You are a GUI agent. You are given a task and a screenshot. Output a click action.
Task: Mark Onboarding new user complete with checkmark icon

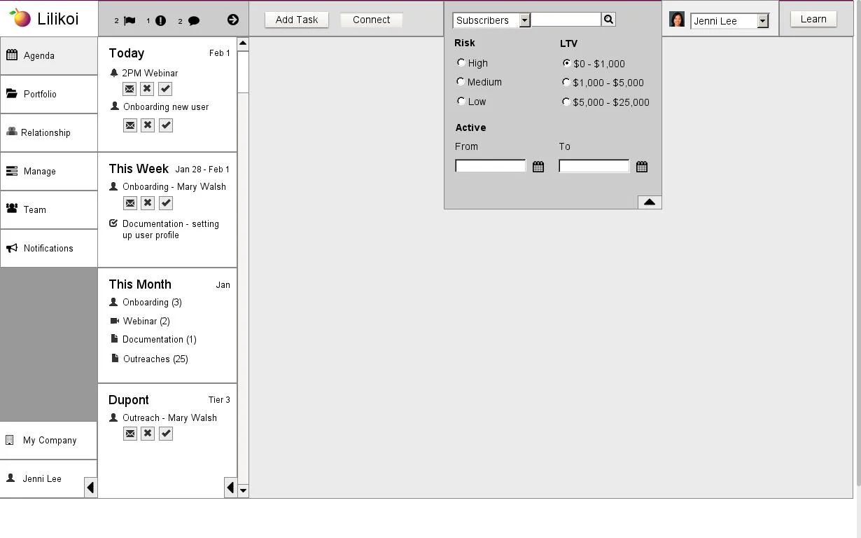click(166, 125)
